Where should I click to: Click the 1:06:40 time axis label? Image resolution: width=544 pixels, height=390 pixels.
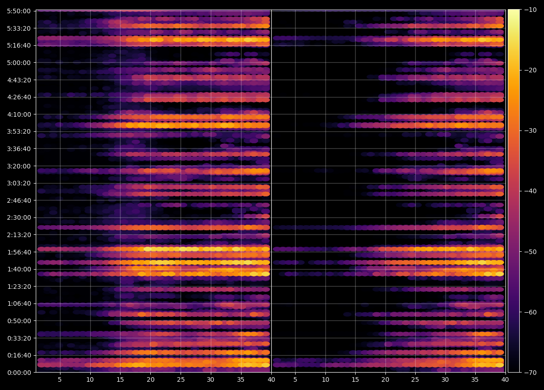[19, 303]
